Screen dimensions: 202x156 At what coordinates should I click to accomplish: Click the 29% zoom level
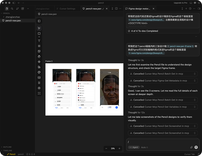[x=113, y=148]
